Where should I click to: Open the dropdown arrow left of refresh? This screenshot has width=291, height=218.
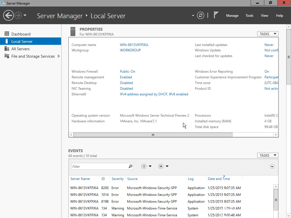(x=193, y=16)
